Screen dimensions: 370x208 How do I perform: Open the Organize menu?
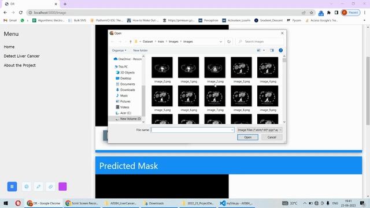[119, 50]
